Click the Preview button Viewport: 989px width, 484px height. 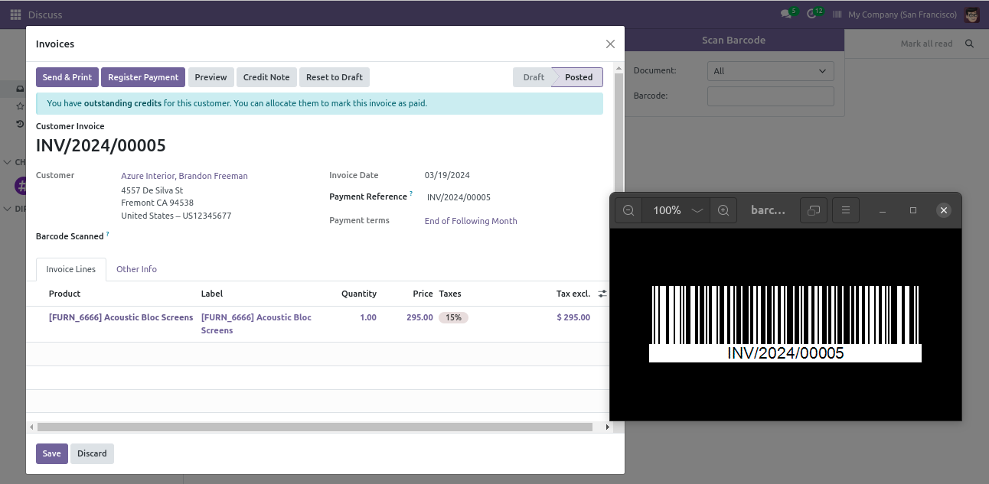pos(211,77)
